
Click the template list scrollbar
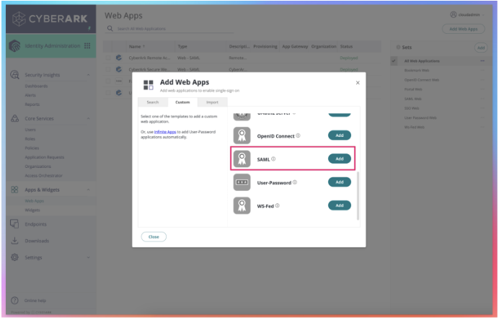[358, 195]
